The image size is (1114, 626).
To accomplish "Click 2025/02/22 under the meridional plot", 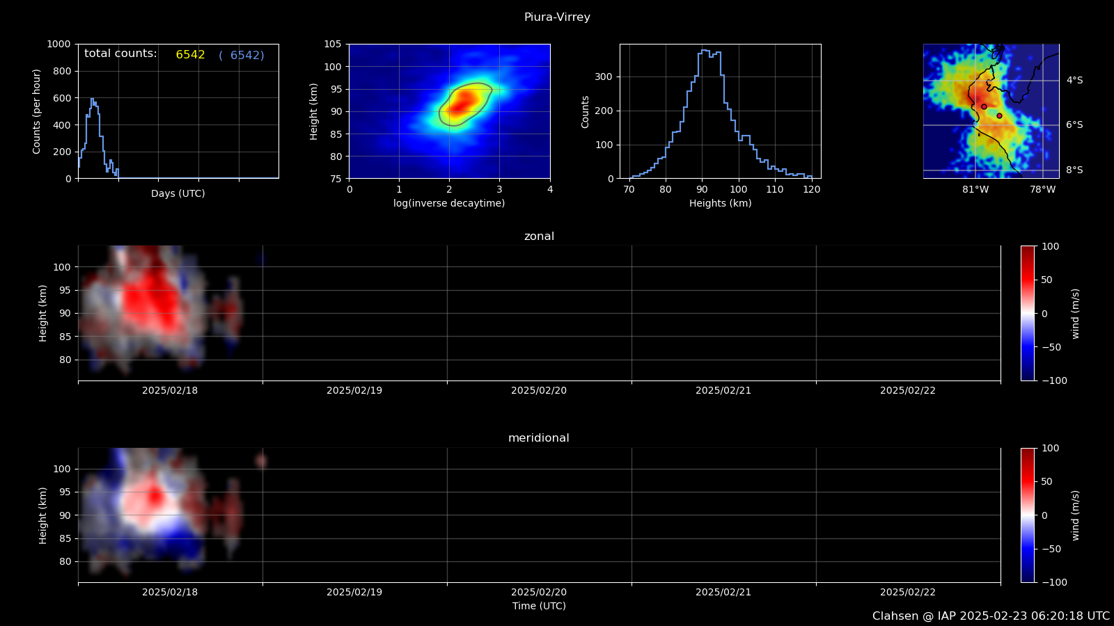I will click(908, 593).
